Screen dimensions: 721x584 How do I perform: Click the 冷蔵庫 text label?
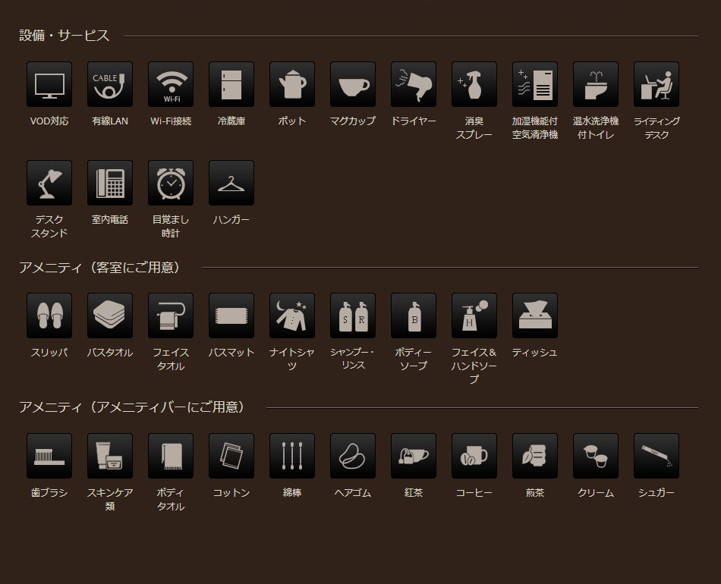[x=231, y=121]
